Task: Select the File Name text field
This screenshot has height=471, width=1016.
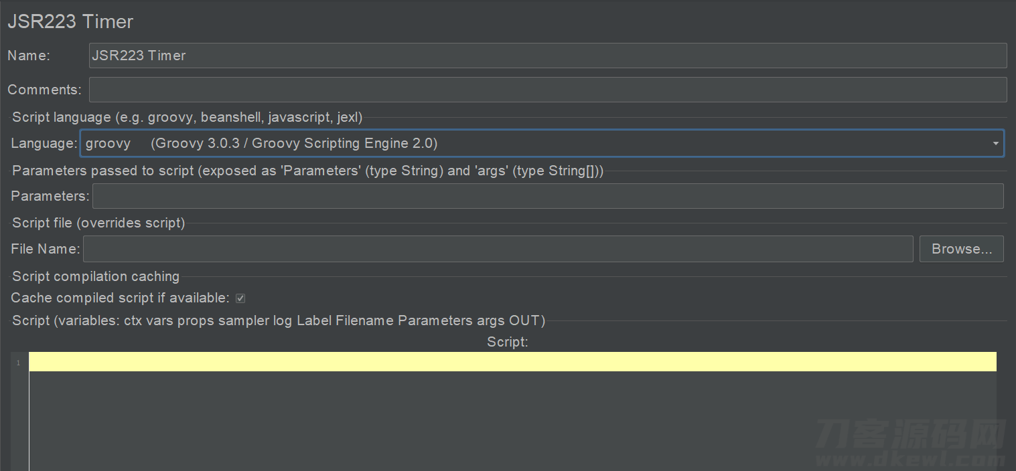Action: [498, 249]
